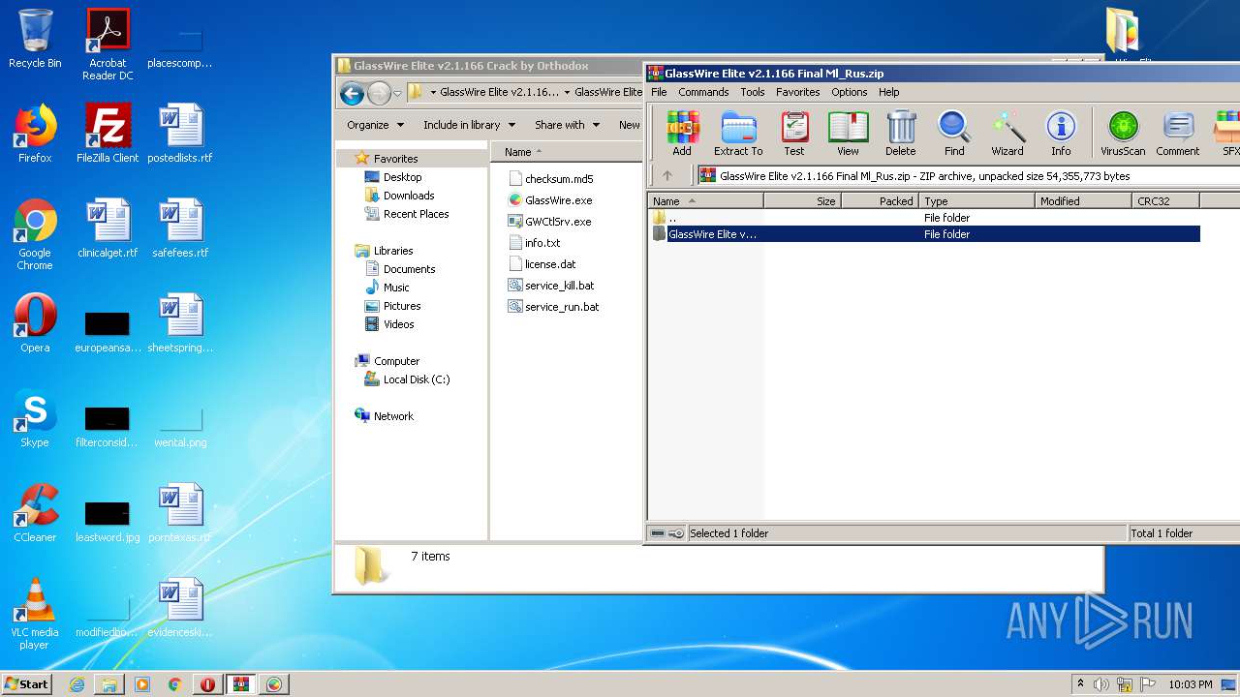The height and width of the screenshot is (697, 1240).
Task: Sort WinRAR list by Packed column
Action: coord(881,201)
